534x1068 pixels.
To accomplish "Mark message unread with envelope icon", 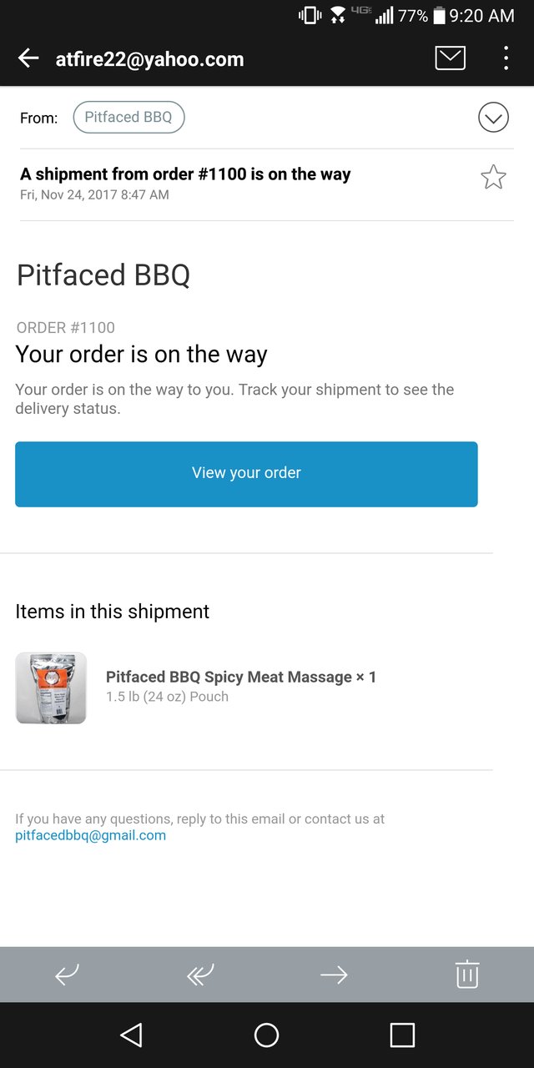I will click(450, 58).
